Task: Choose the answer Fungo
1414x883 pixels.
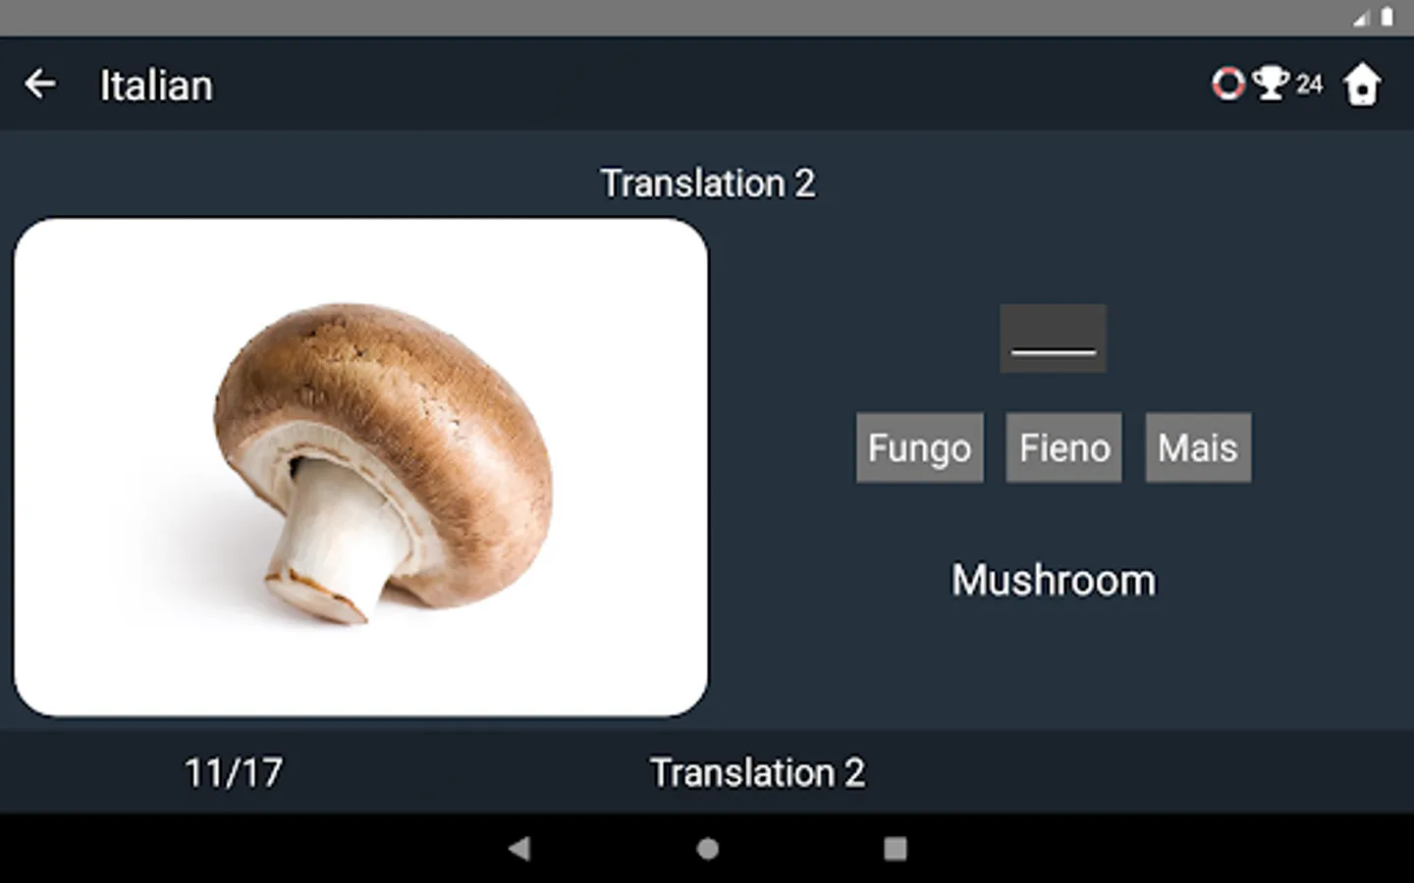Action: [919, 447]
